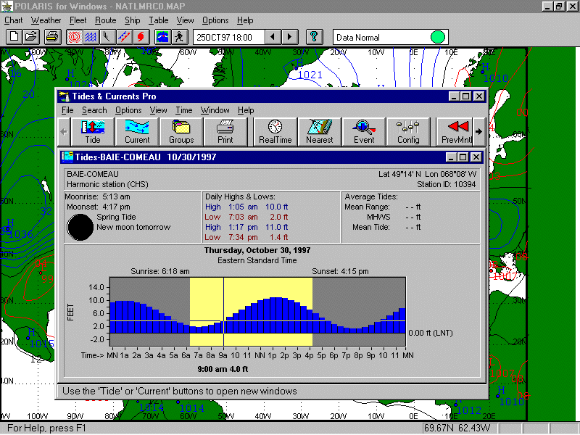Maximize the Tides & Currents Pro window
This screenshot has width=580, height=435.
465,96
